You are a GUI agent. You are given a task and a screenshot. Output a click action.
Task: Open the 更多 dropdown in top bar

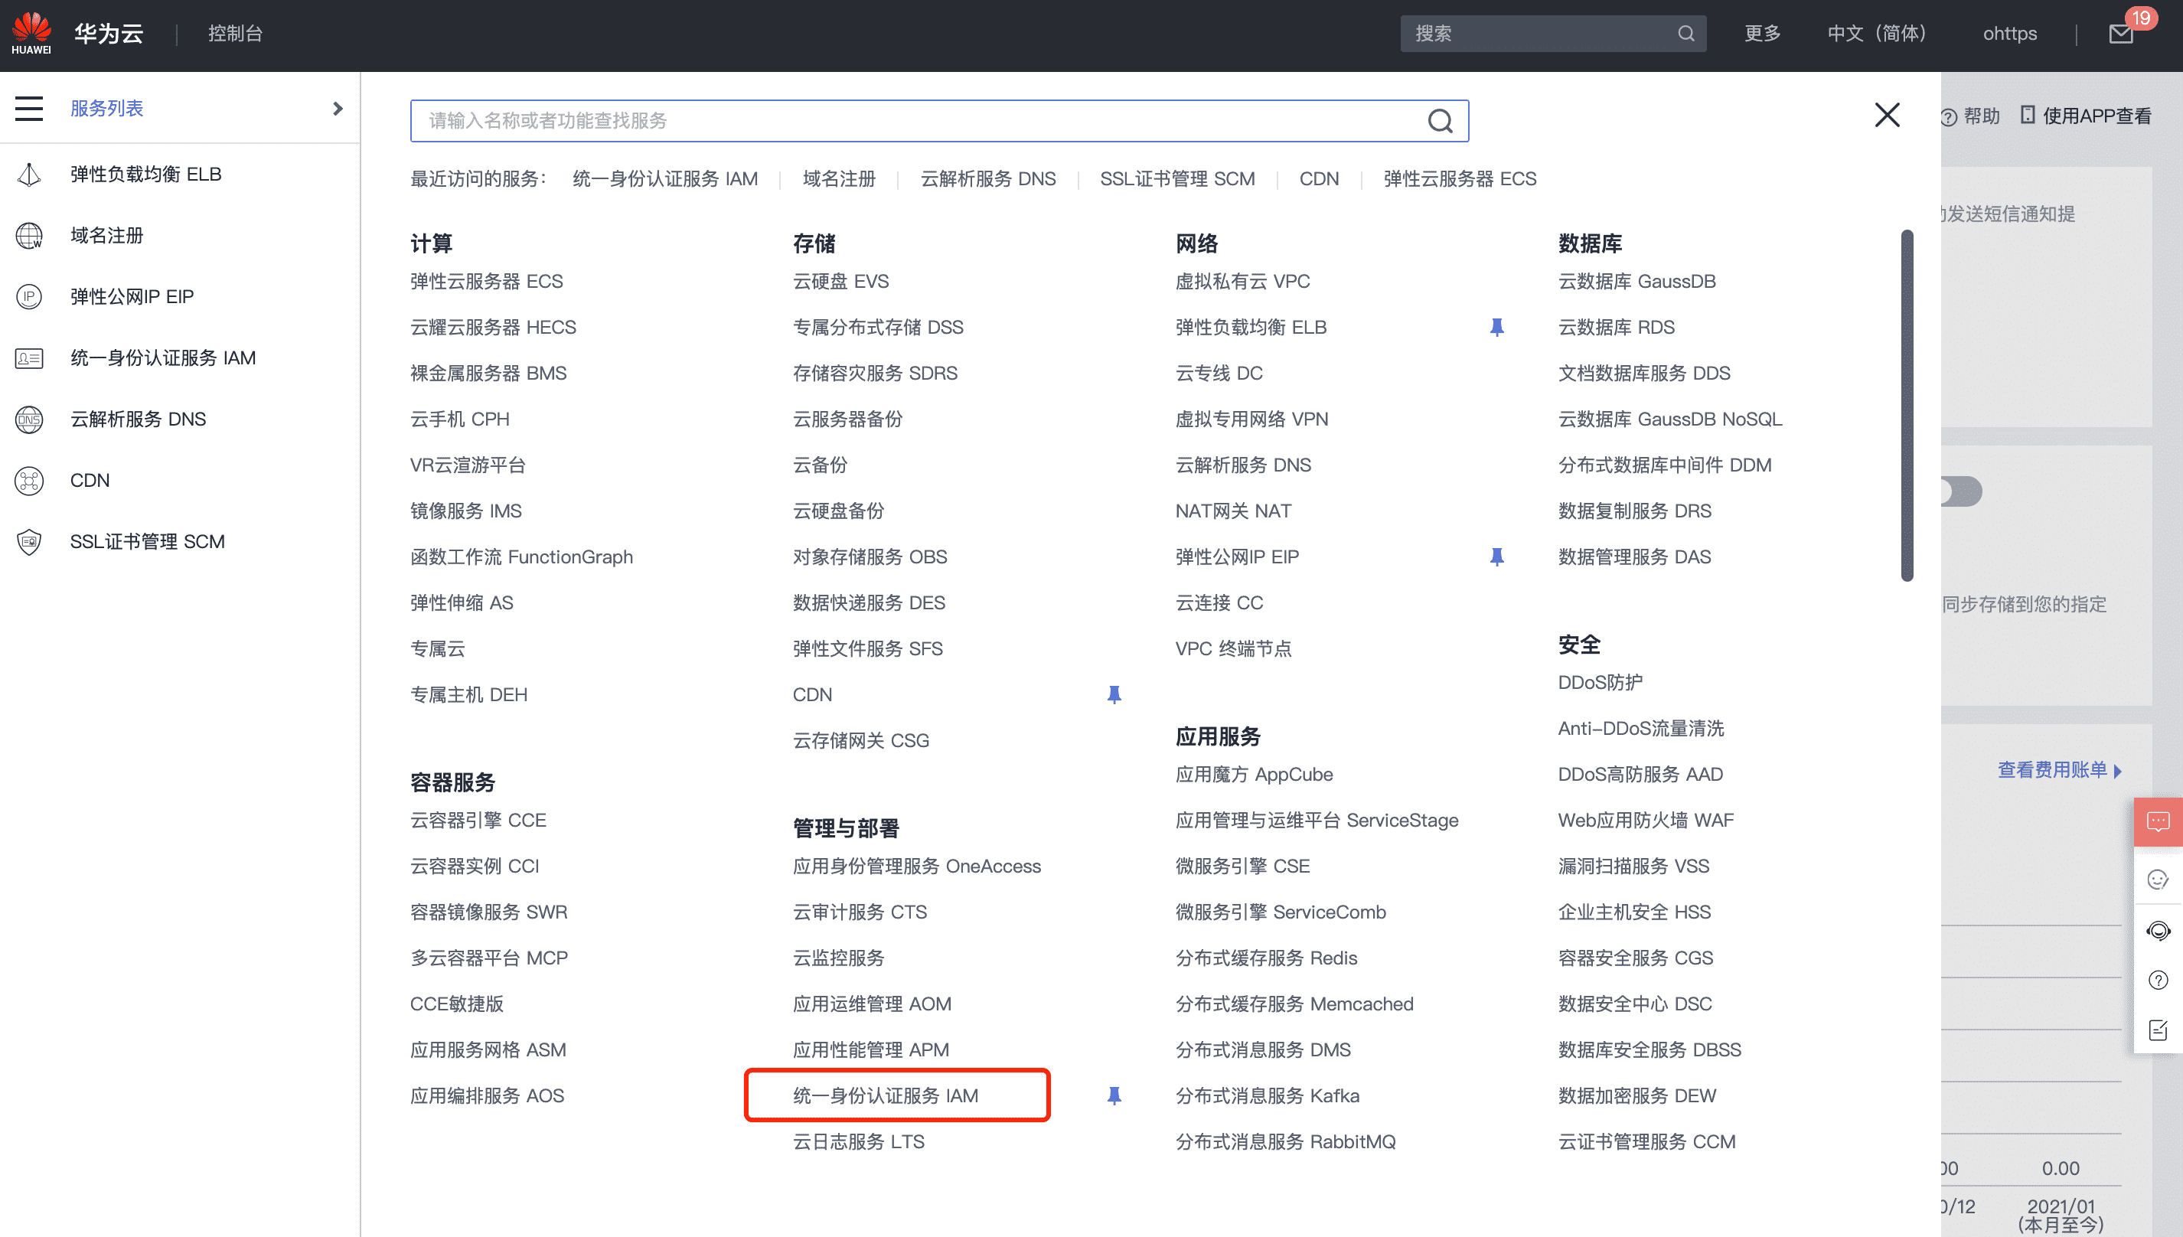1763,33
